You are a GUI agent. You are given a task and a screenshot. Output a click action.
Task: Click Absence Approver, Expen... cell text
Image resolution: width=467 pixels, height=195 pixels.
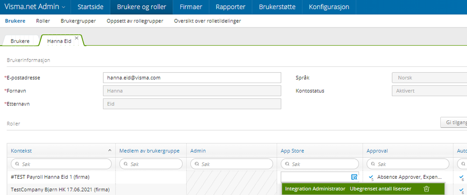(410, 177)
